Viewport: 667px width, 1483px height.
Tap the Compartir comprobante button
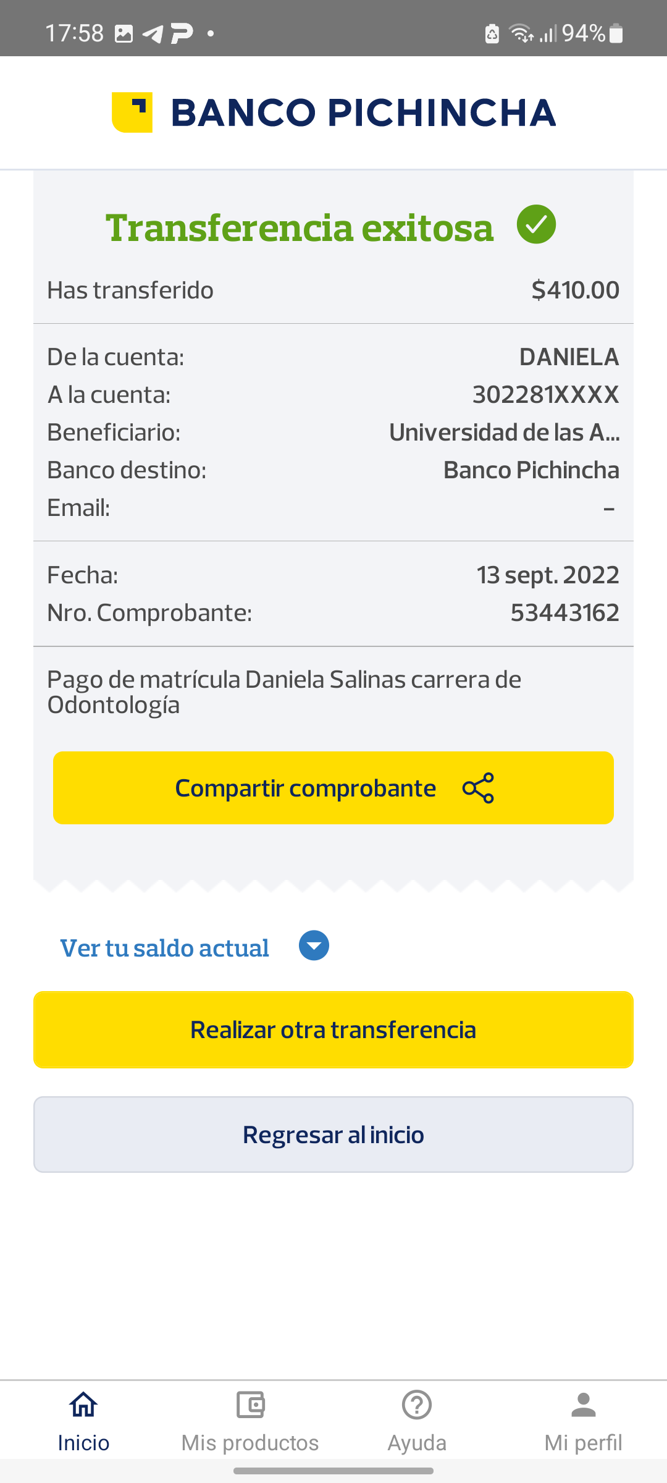(x=333, y=788)
